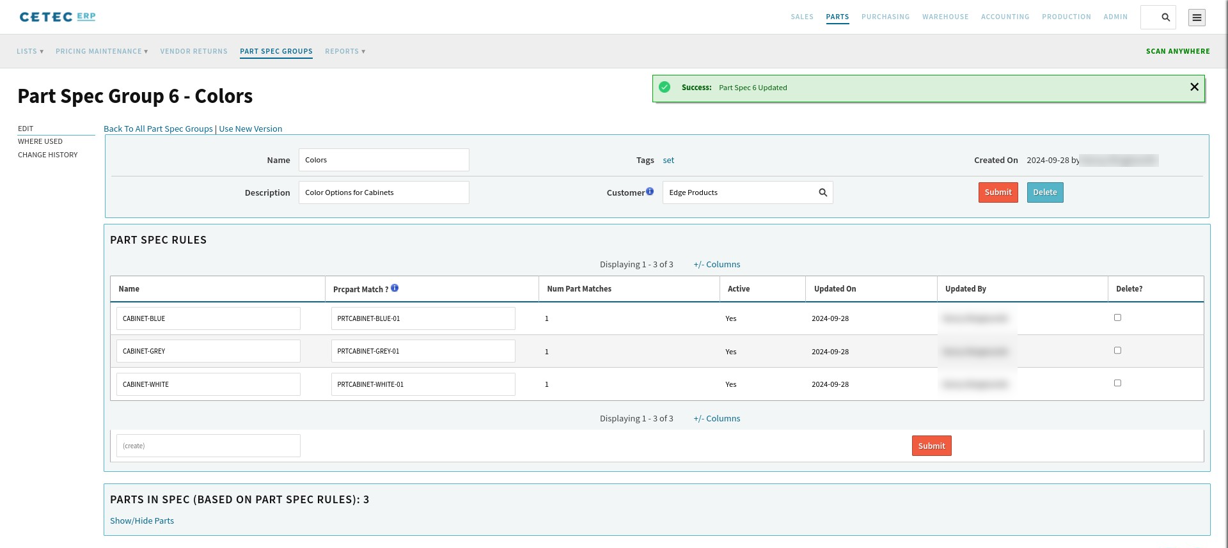The height and width of the screenshot is (548, 1228).
Task: Click Back To All Part Spec Groups link
Action: pos(158,129)
